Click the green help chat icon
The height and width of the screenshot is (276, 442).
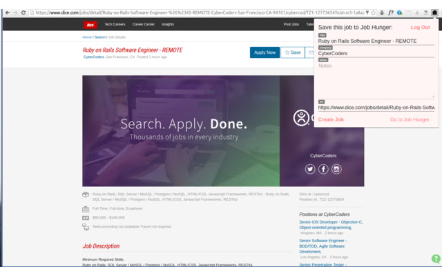(436, 259)
